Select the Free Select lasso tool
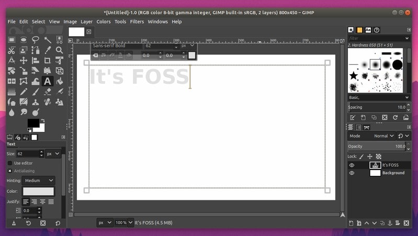Viewport: 418px width, 236px height. pos(36,40)
